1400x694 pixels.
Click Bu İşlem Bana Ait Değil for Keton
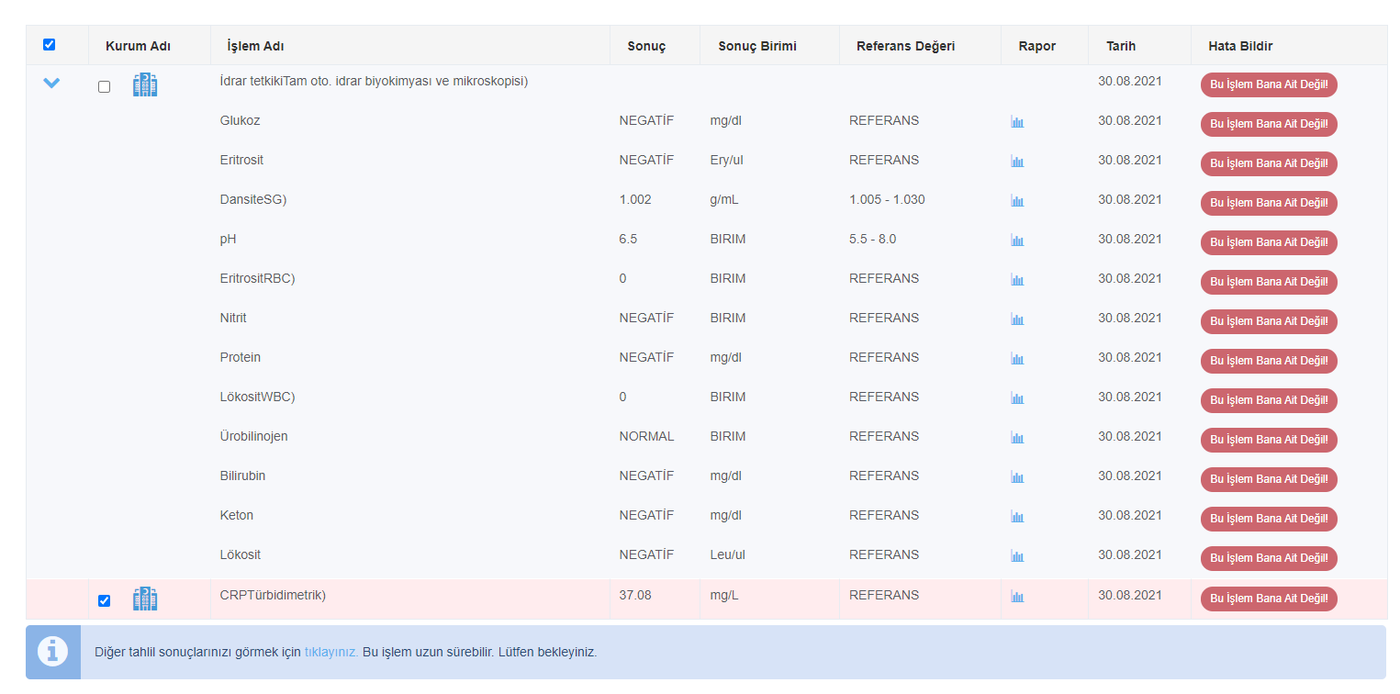click(1269, 519)
